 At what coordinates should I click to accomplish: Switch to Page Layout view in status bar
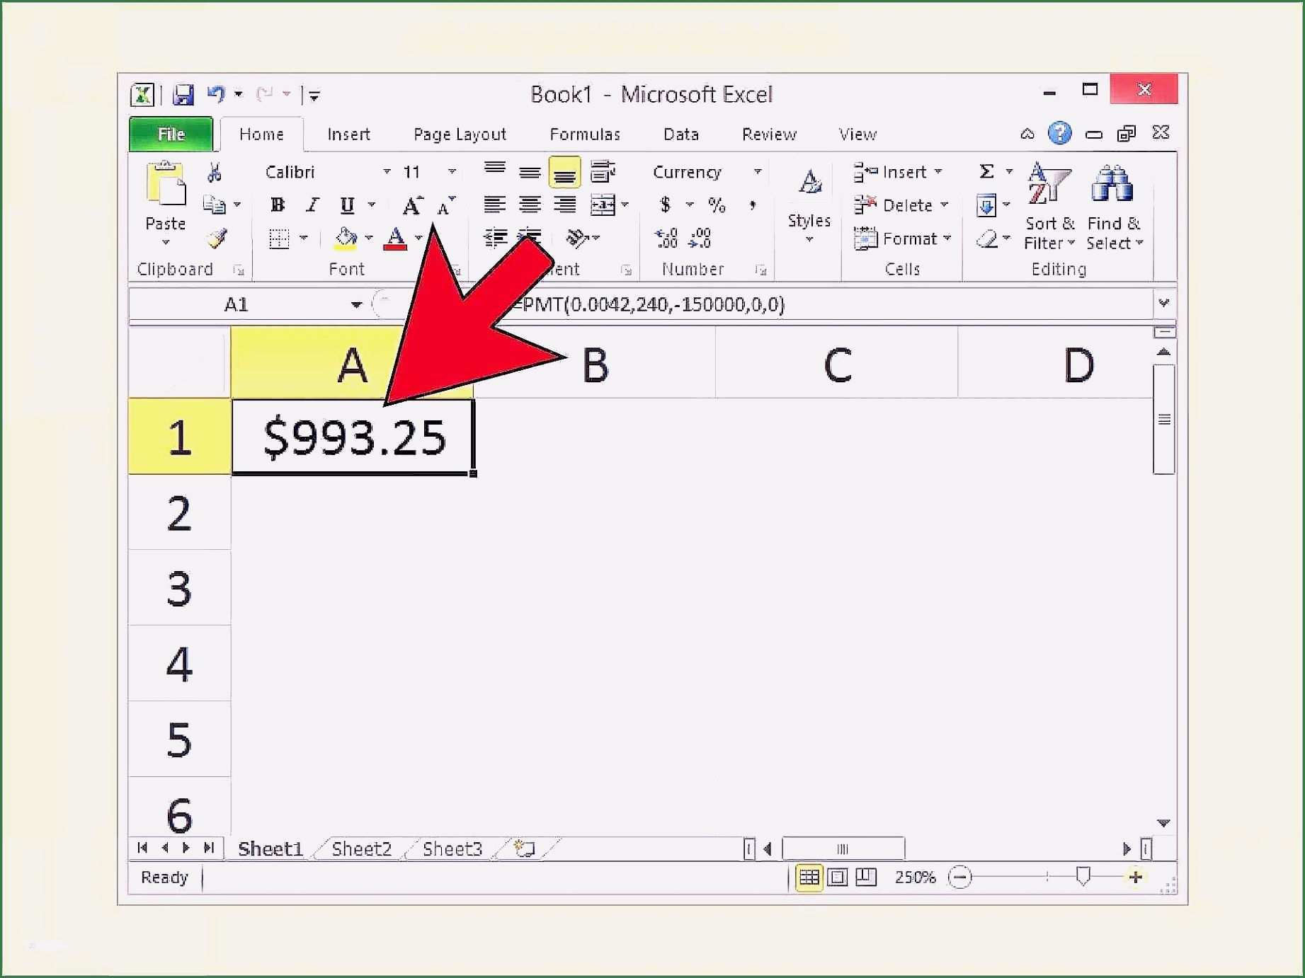[838, 878]
